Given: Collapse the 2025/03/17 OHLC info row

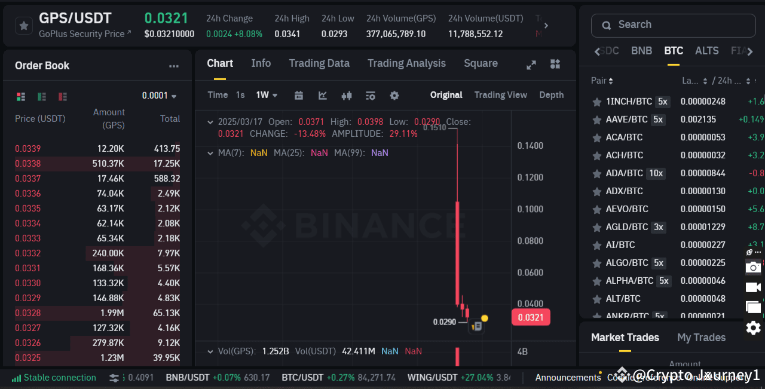Looking at the screenshot, I should pos(210,121).
